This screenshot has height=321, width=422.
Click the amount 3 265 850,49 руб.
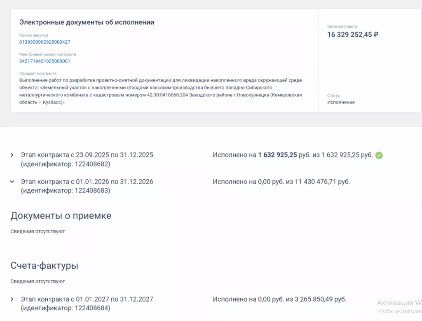click(320, 299)
